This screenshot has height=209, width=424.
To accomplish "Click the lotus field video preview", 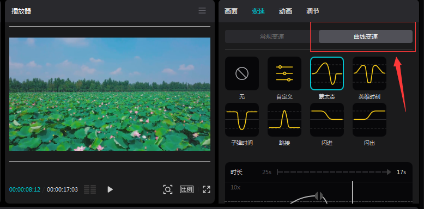I will (x=110, y=94).
